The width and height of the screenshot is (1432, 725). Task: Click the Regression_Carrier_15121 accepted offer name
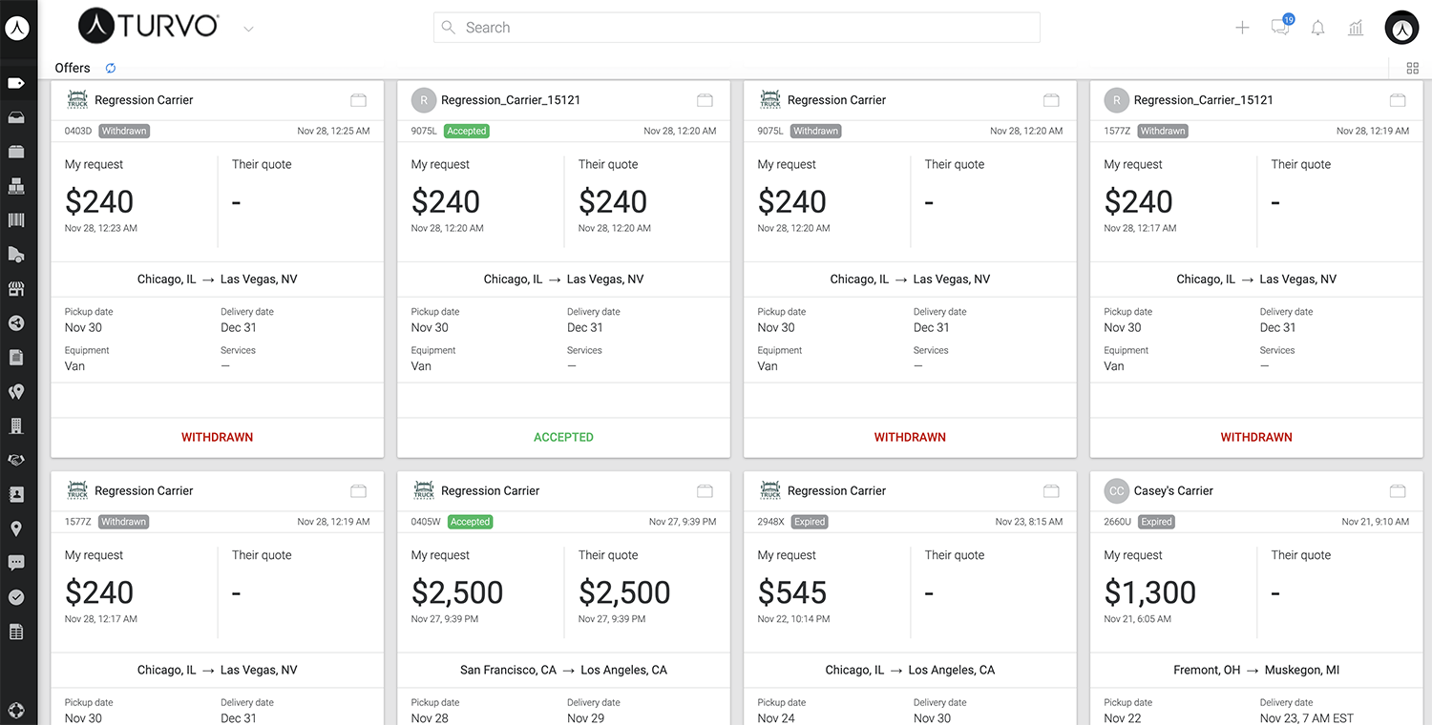pos(511,100)
